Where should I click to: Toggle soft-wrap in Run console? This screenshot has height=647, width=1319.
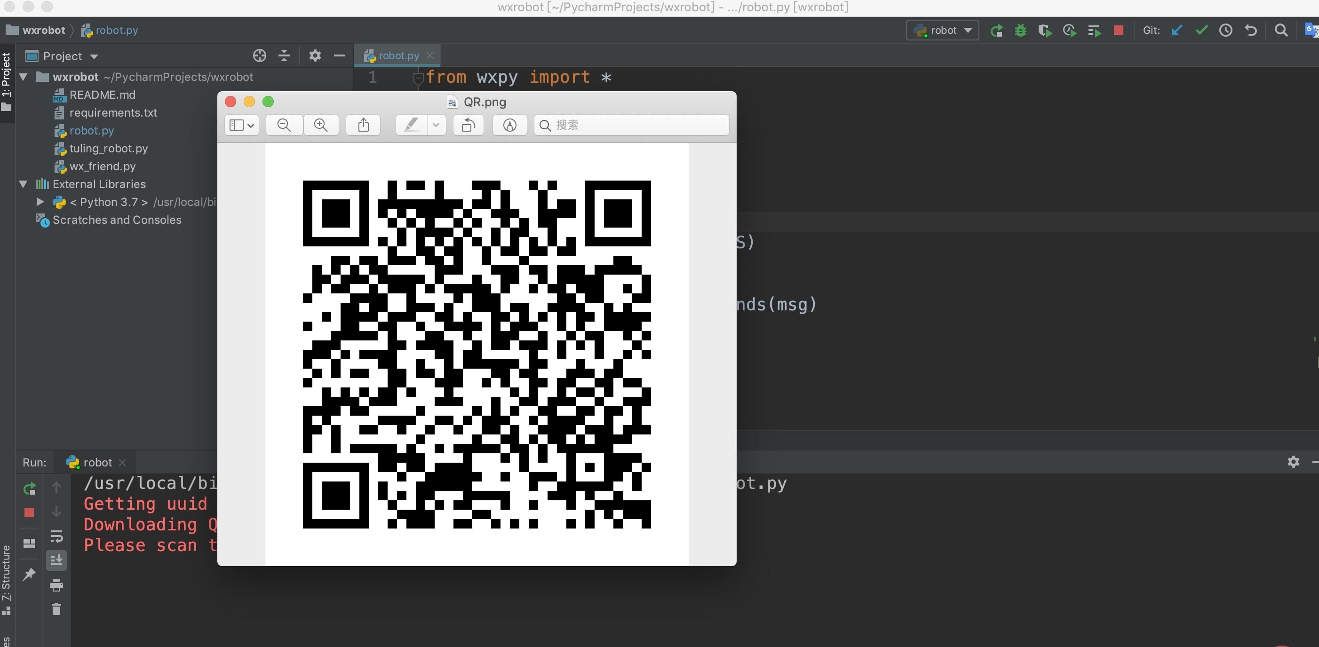coord(57,536)
